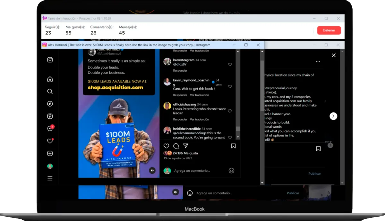Viewport: 385px width, 221px height.
Task: Open the Search magnifier in sidebar
Action: point(50,91)
